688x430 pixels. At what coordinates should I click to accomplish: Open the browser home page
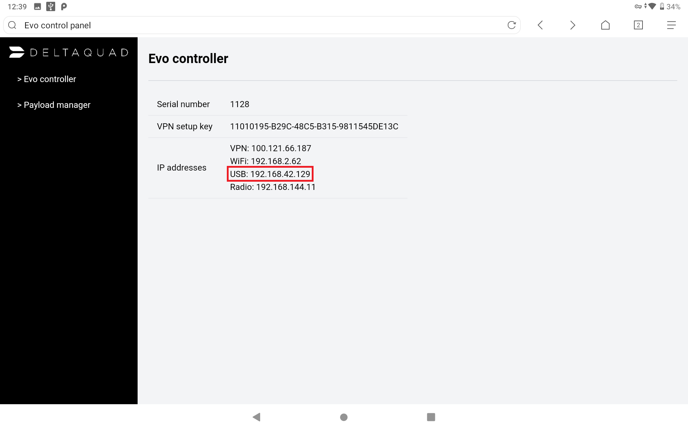(605, 25)
